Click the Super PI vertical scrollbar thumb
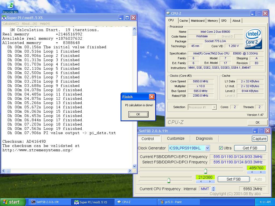275x206 pixels. (x=134, y=33)
